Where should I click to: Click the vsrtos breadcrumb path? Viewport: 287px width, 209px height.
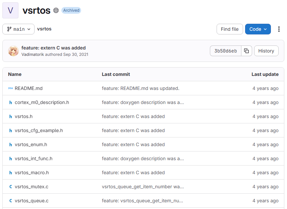[x=44, y=29]
